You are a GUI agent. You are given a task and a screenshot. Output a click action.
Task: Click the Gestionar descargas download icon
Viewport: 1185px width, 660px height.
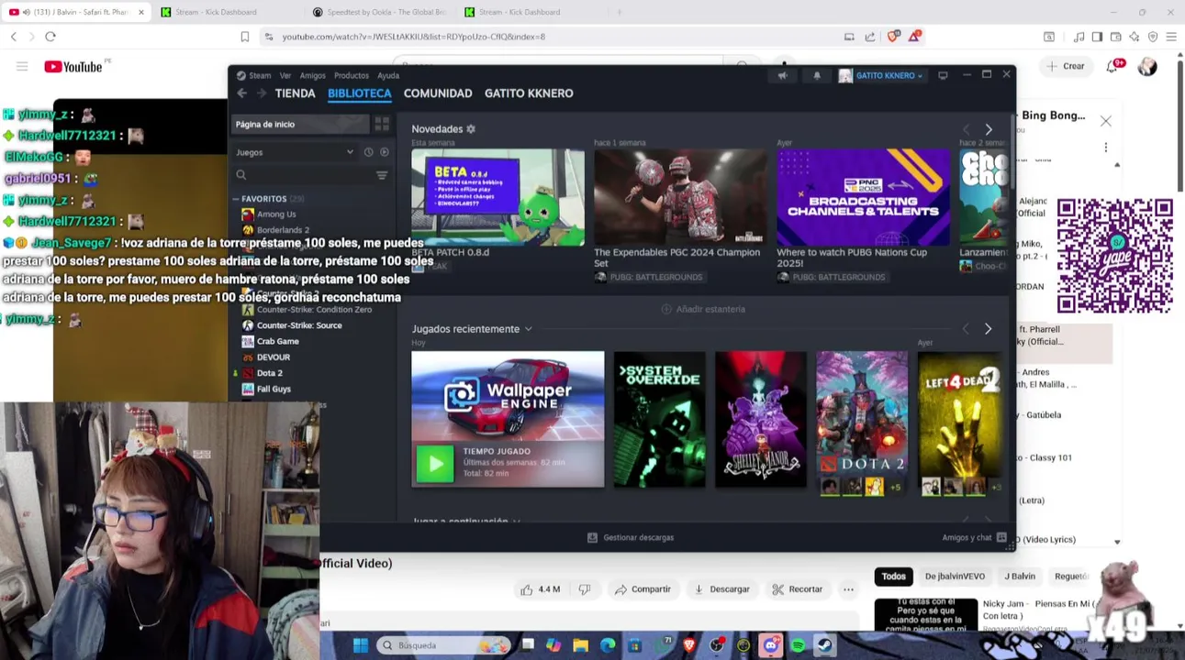pos(592,537)
